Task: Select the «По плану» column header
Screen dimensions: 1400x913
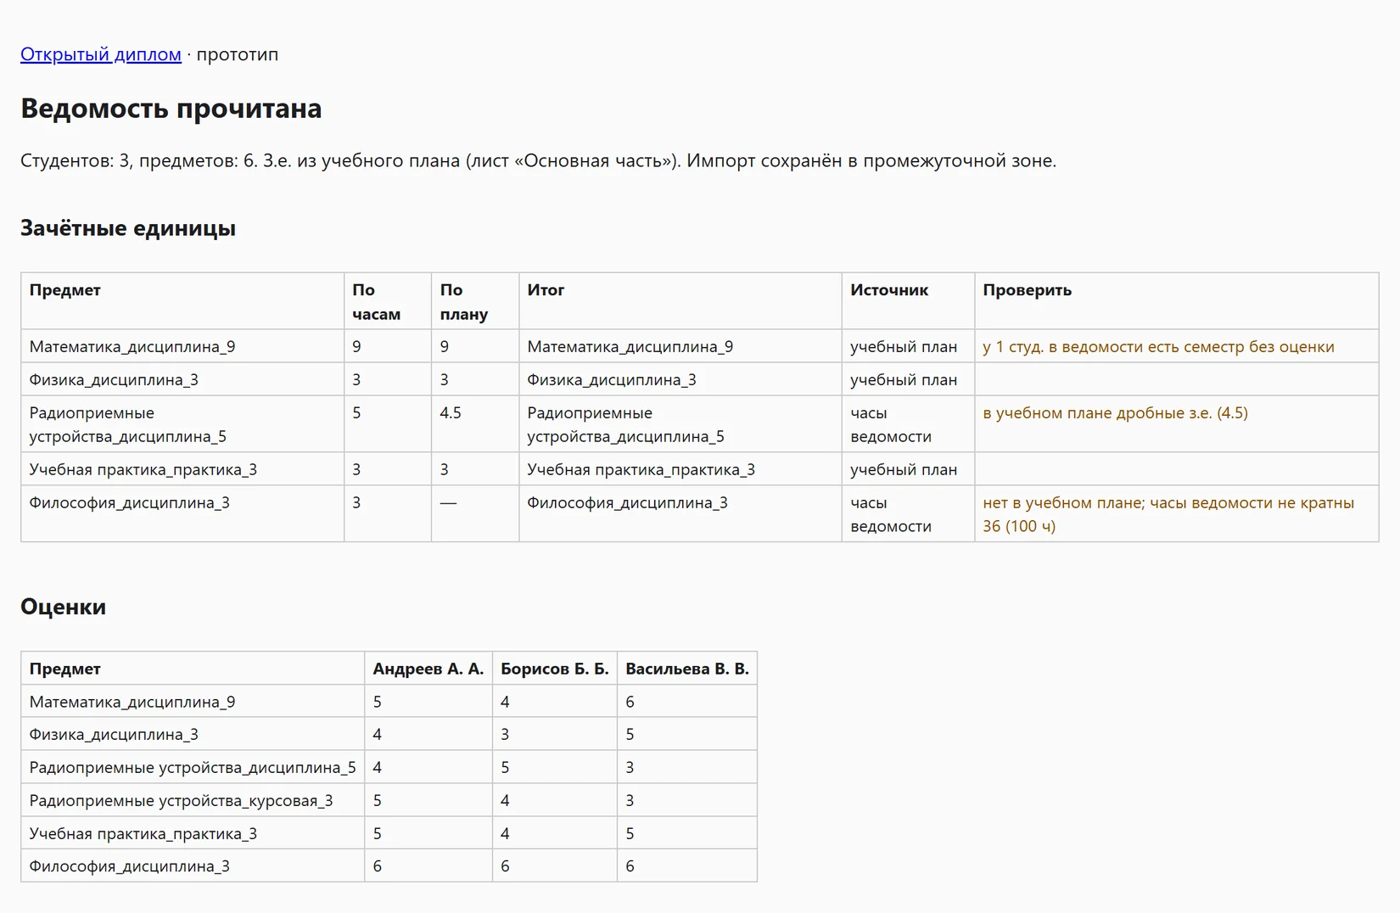Action: click(475, 301)
